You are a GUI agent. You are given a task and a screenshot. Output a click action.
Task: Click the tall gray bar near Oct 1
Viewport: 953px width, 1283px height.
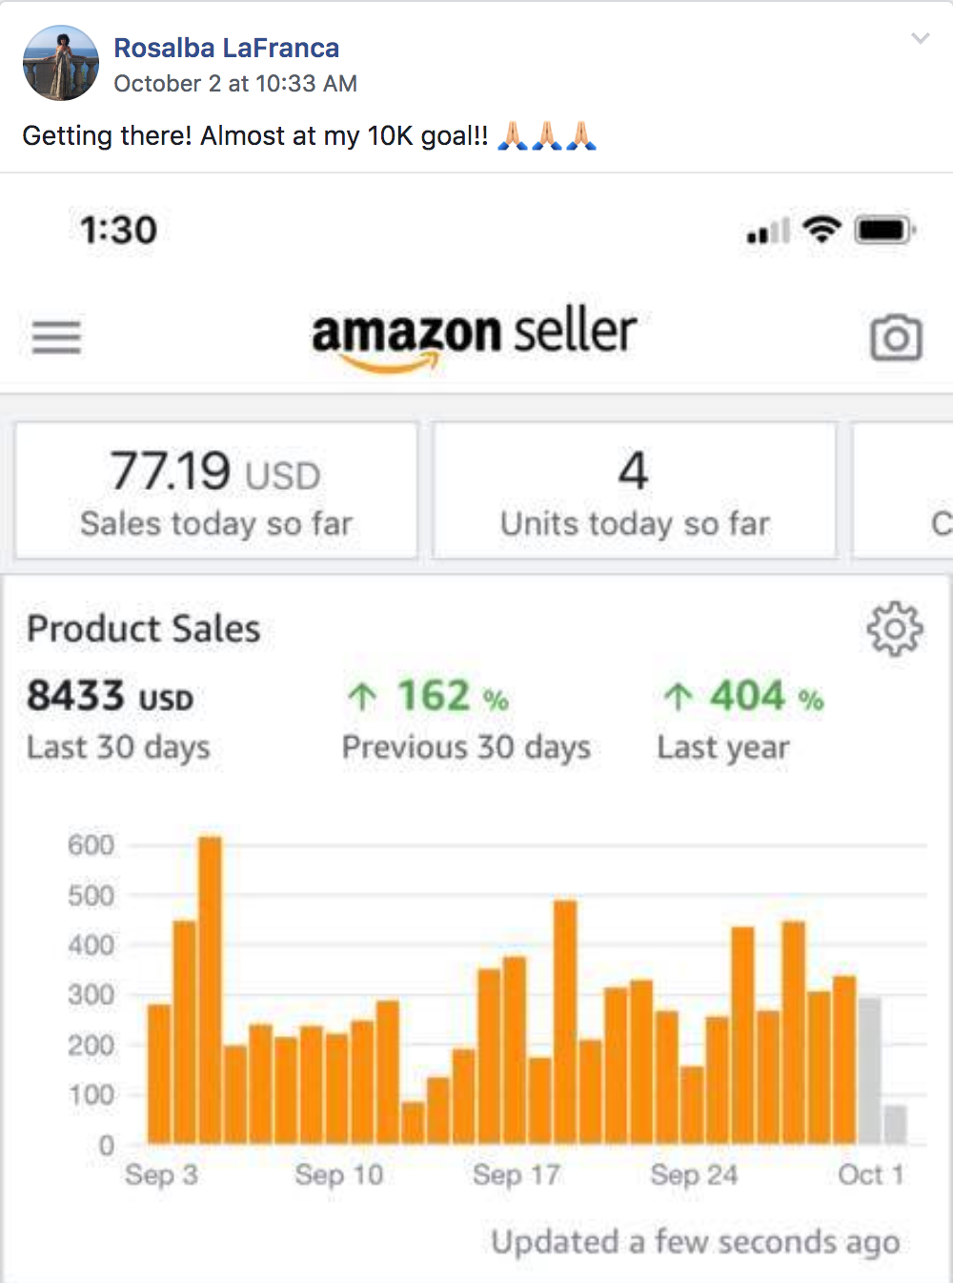tap(869, 1070)
